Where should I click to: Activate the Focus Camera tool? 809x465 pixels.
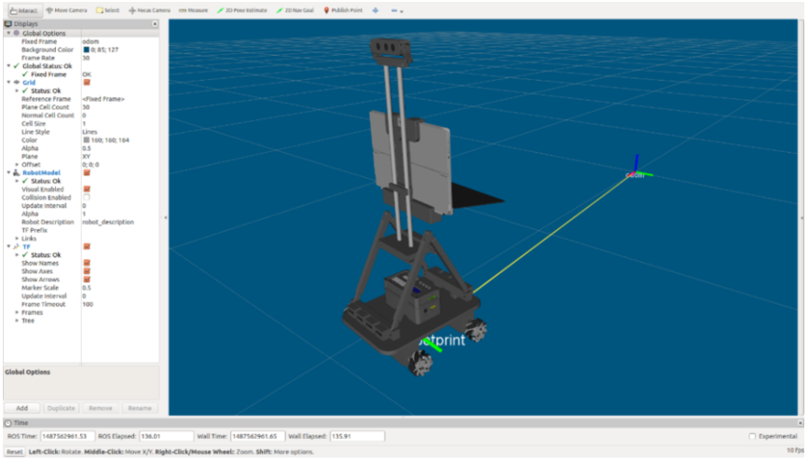pyautogui.click(x=150, y=10)
